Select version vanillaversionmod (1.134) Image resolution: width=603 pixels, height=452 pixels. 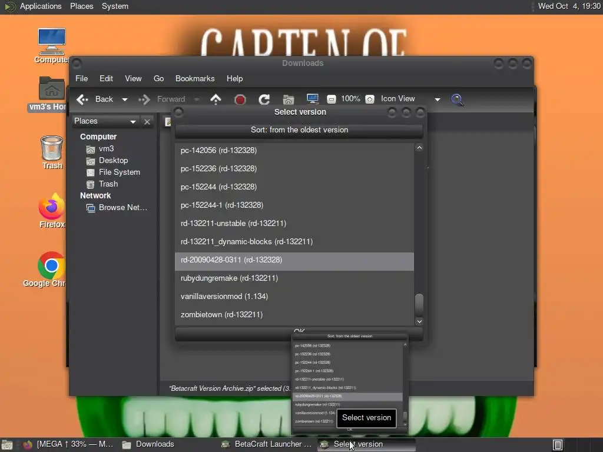pos(294,297)
